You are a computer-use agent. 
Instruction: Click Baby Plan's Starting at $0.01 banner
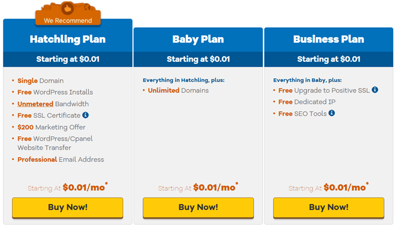198,59
